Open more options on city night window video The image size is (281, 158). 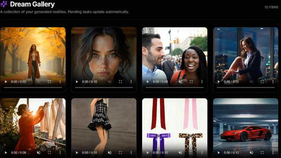pos(273,82)
